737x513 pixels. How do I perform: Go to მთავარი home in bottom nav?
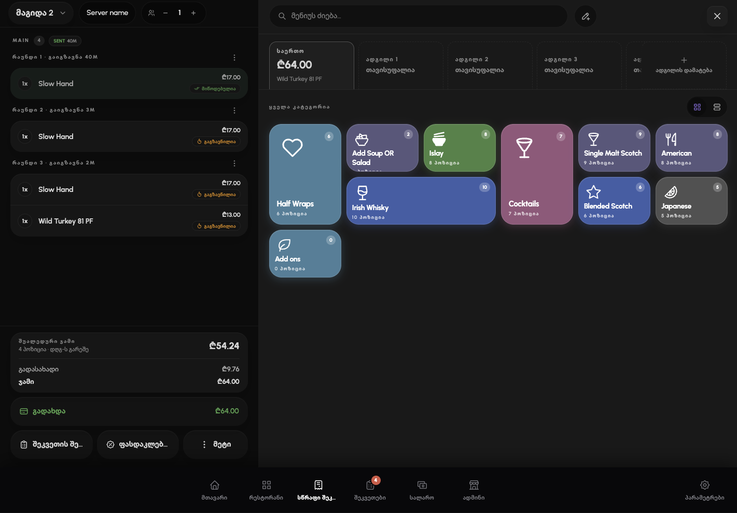215,490
